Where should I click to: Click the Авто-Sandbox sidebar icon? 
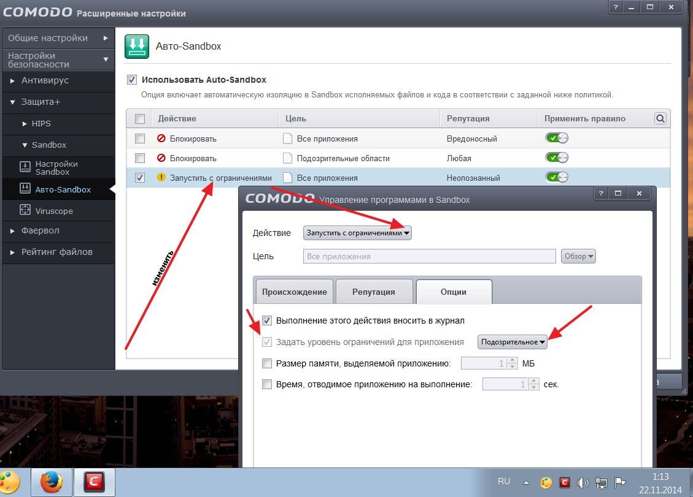click(x=25, y=189)
